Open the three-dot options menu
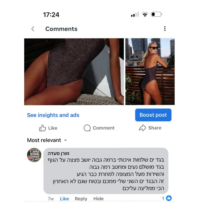Screen dimensions: 203x203 (165, 29)
